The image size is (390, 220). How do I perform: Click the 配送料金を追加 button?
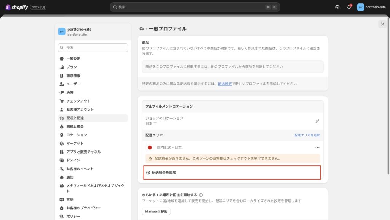pyautogui.click(x=161, y=173)
